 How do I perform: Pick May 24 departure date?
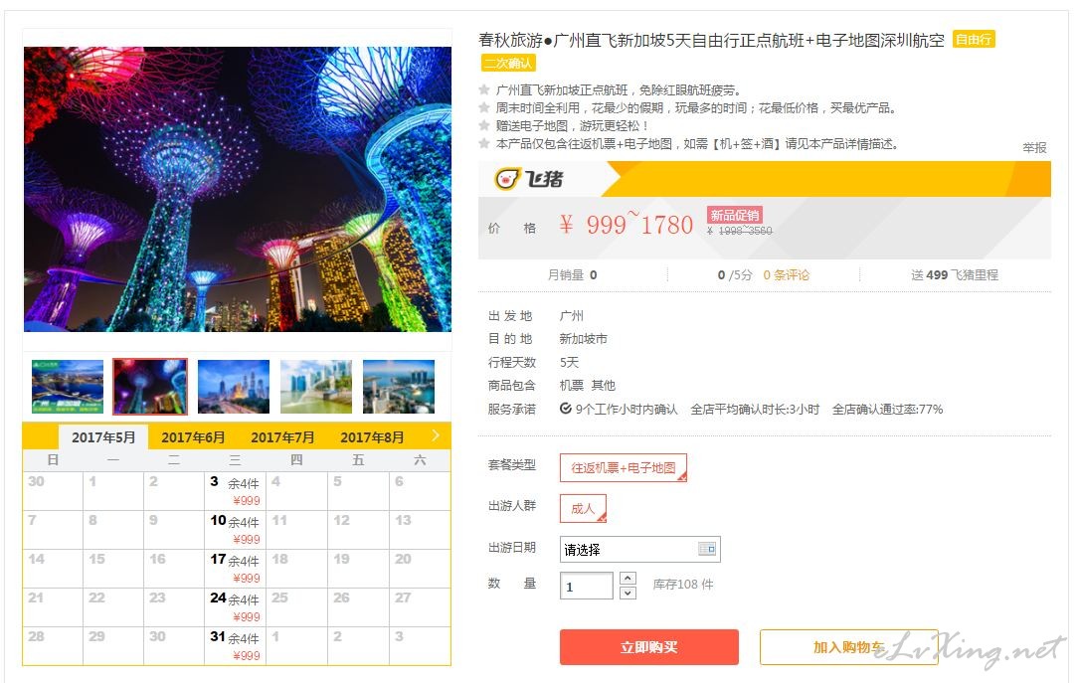point(235,606)
